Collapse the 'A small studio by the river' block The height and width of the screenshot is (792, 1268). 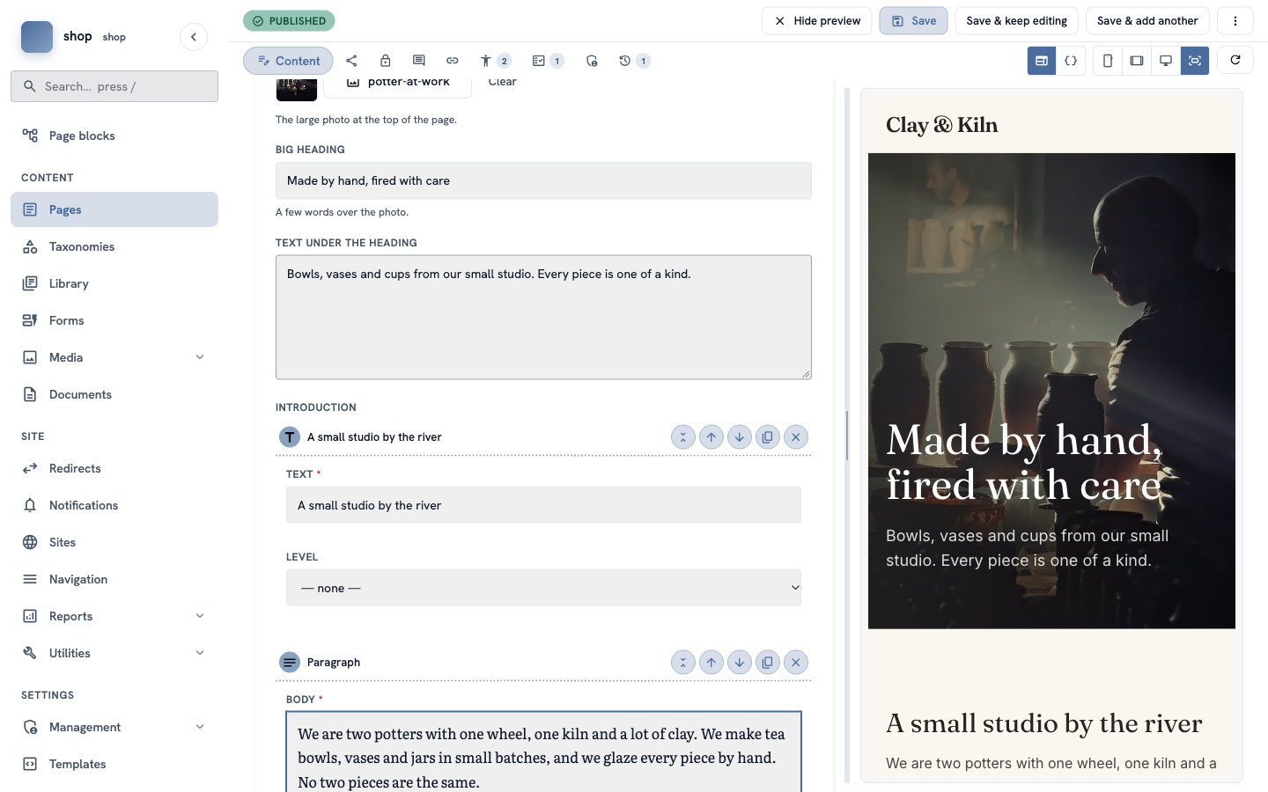pyautogui.click(x=683, y=437)
